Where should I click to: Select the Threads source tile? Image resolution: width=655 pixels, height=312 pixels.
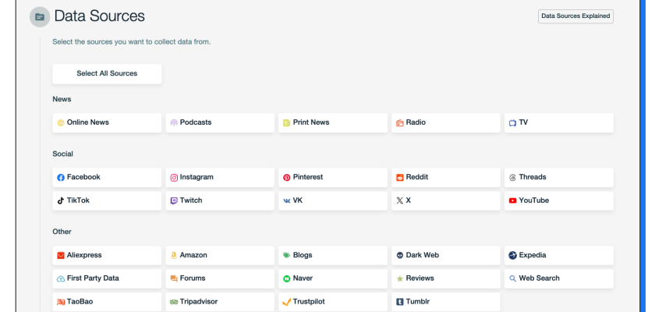tap(558, 178)
